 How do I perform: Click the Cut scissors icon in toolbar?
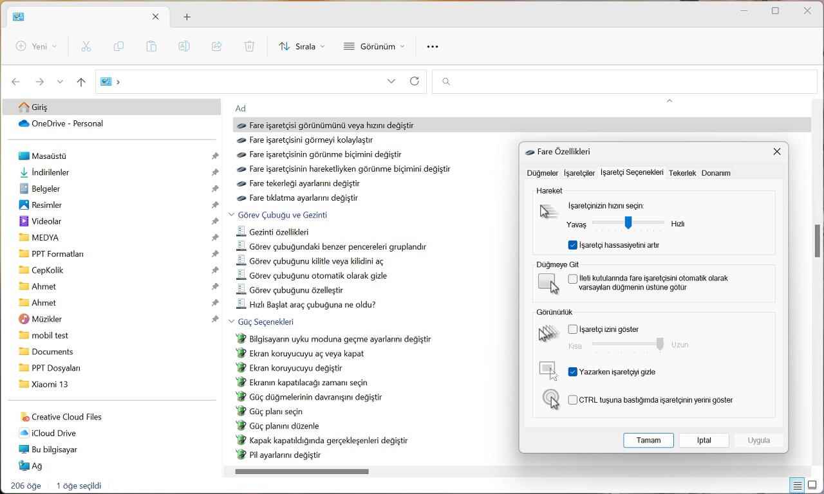[x=86, y=46]
